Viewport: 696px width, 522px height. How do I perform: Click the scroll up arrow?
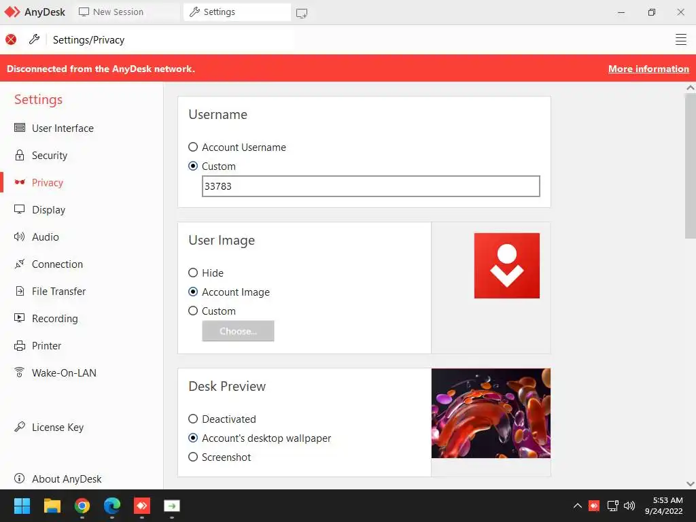click(x=691, y=88)
